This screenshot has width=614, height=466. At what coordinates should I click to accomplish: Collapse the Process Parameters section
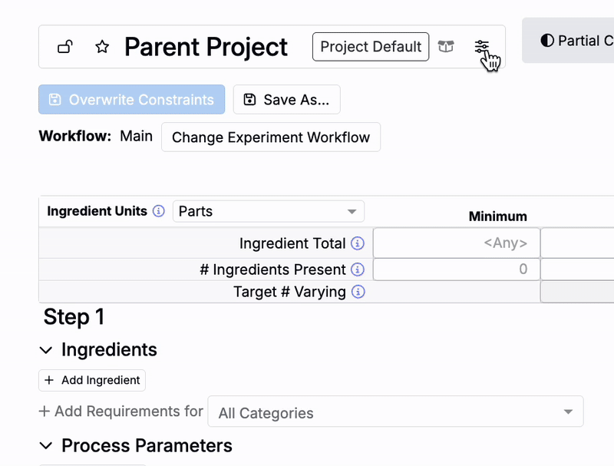pos(47,446)
